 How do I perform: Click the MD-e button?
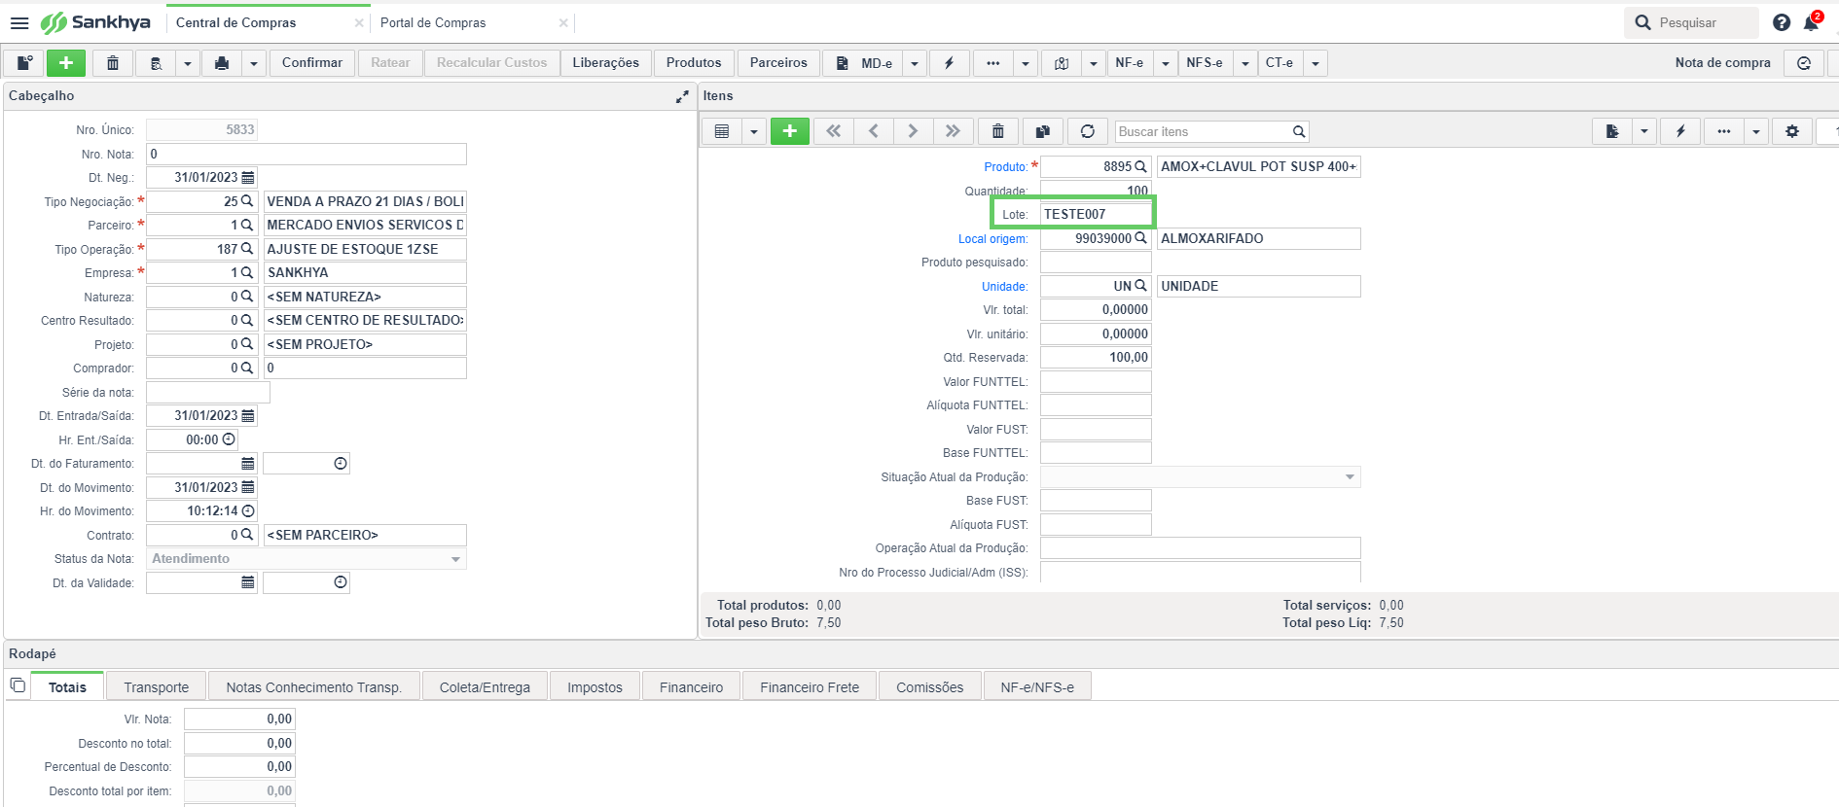click(x=864, y=62)
